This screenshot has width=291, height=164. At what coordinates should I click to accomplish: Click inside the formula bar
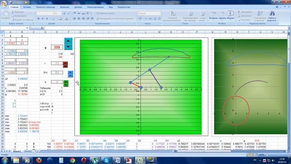click(166, 28)
